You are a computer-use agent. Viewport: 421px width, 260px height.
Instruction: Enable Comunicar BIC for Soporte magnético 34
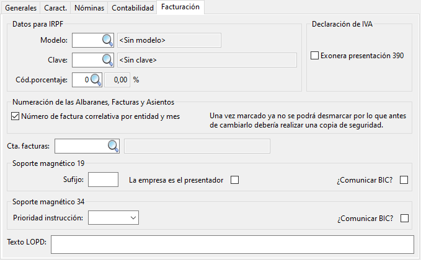point(404,218)
